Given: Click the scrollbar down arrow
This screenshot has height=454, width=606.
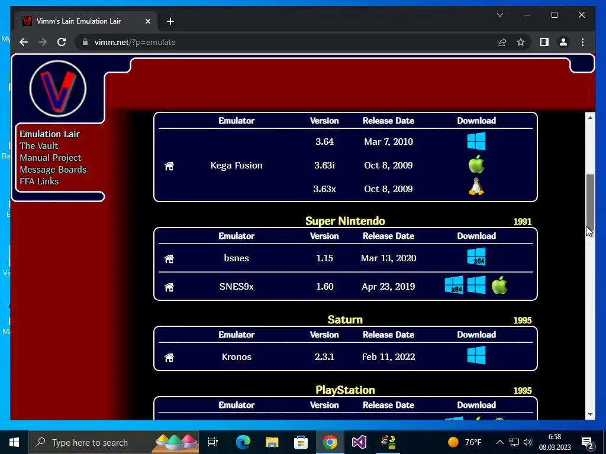Looking at the screenshot, I should click(590, 414).
